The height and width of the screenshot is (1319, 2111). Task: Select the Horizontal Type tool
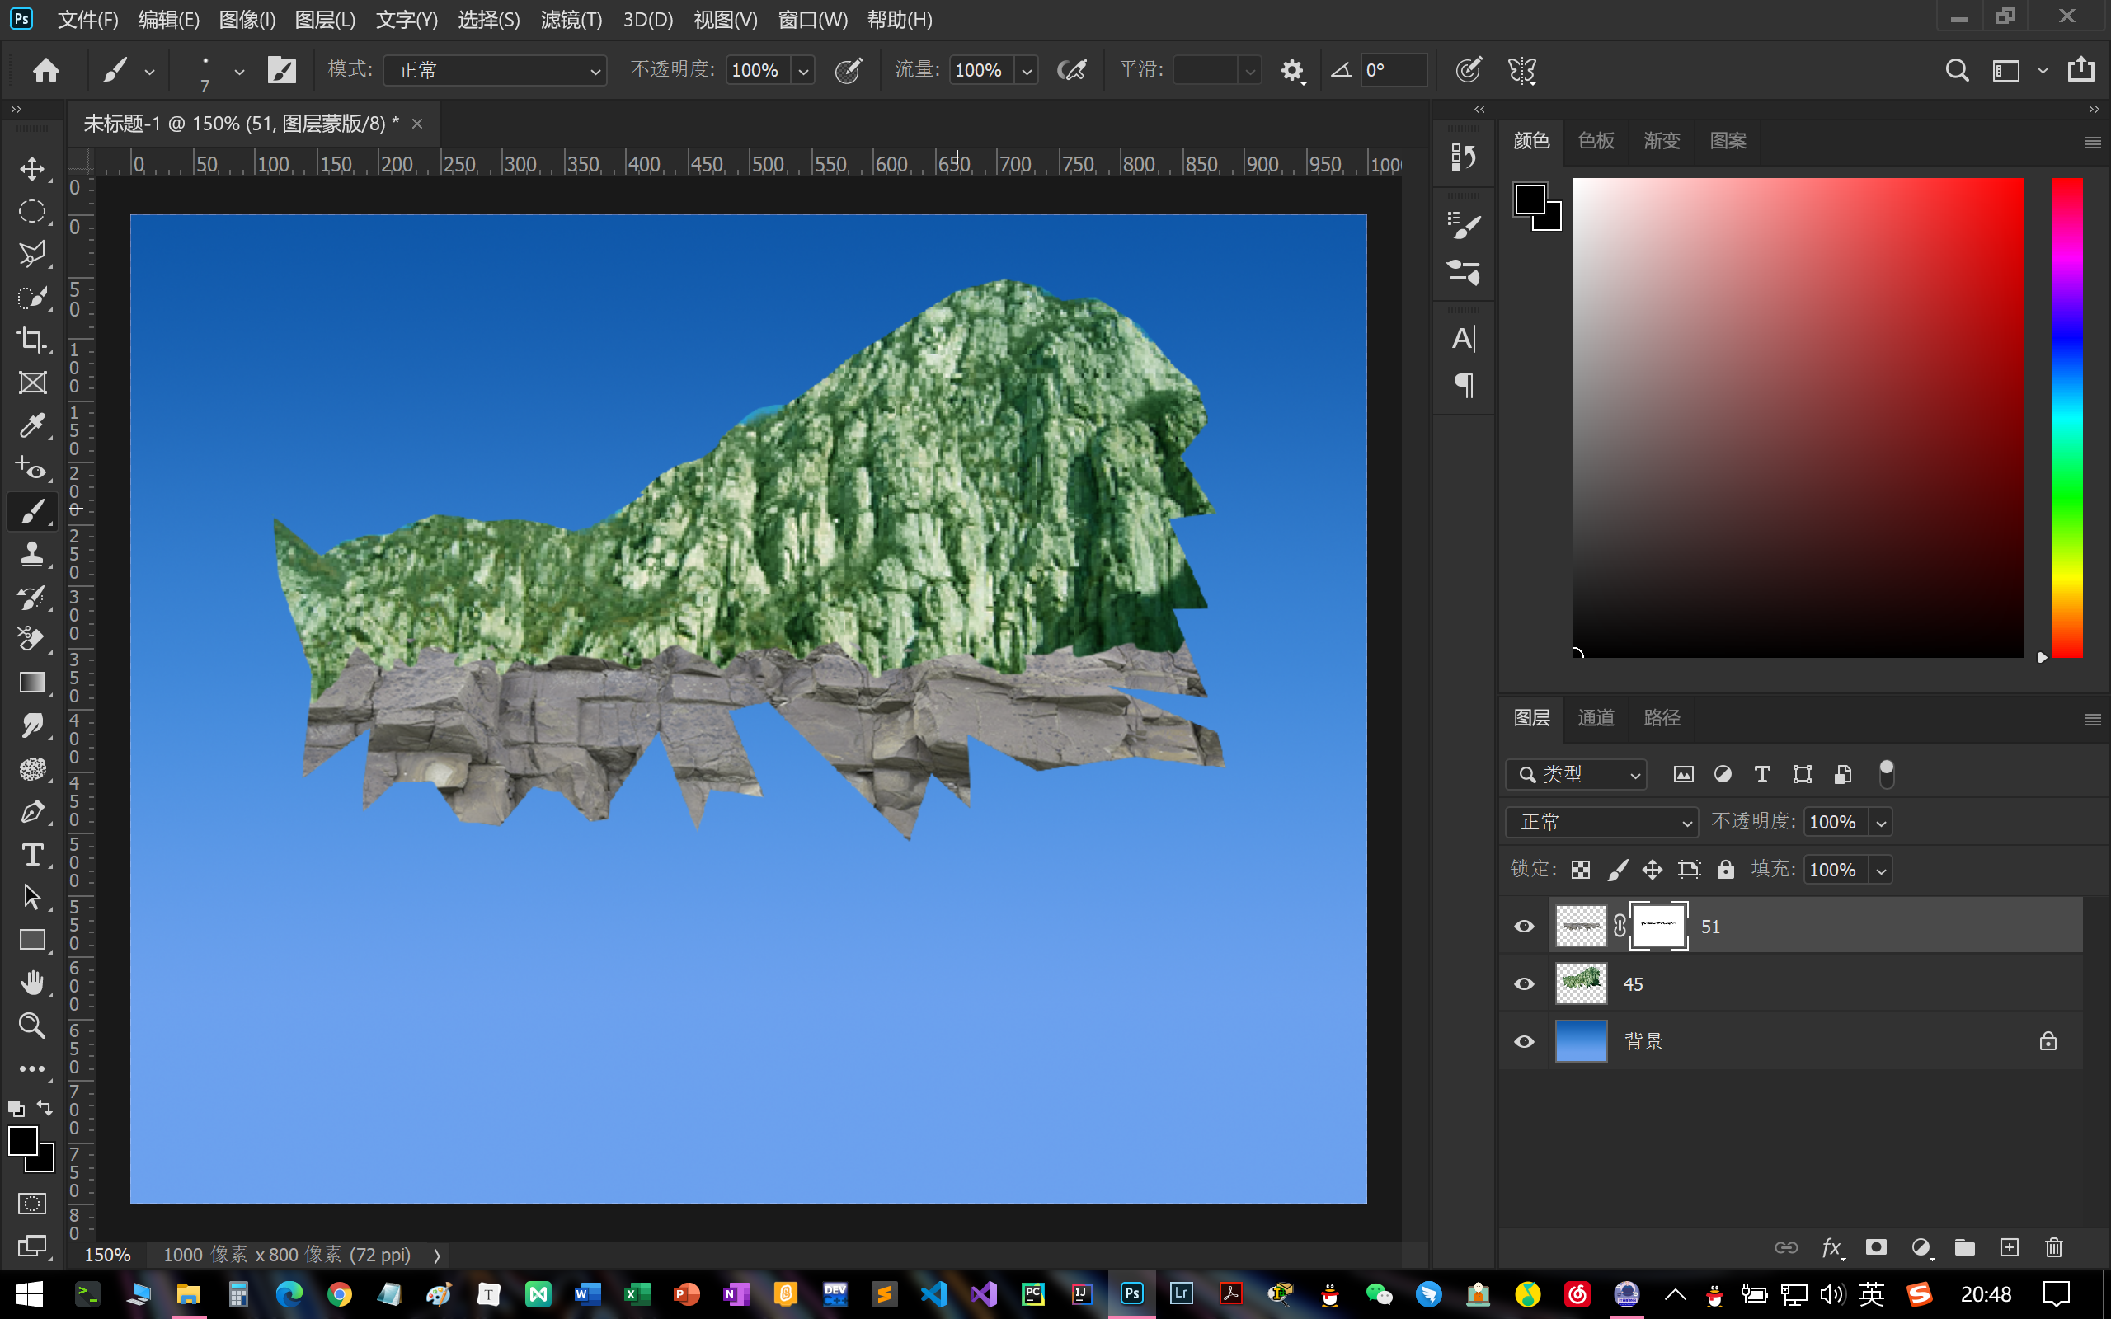[x=32, y=854]
